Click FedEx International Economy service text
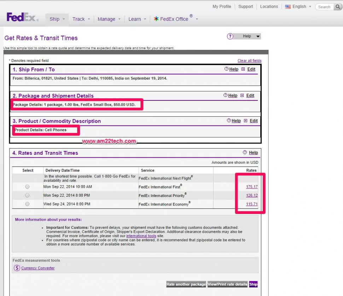The height and width of the screenshot is (296, 343). point(164,204)
